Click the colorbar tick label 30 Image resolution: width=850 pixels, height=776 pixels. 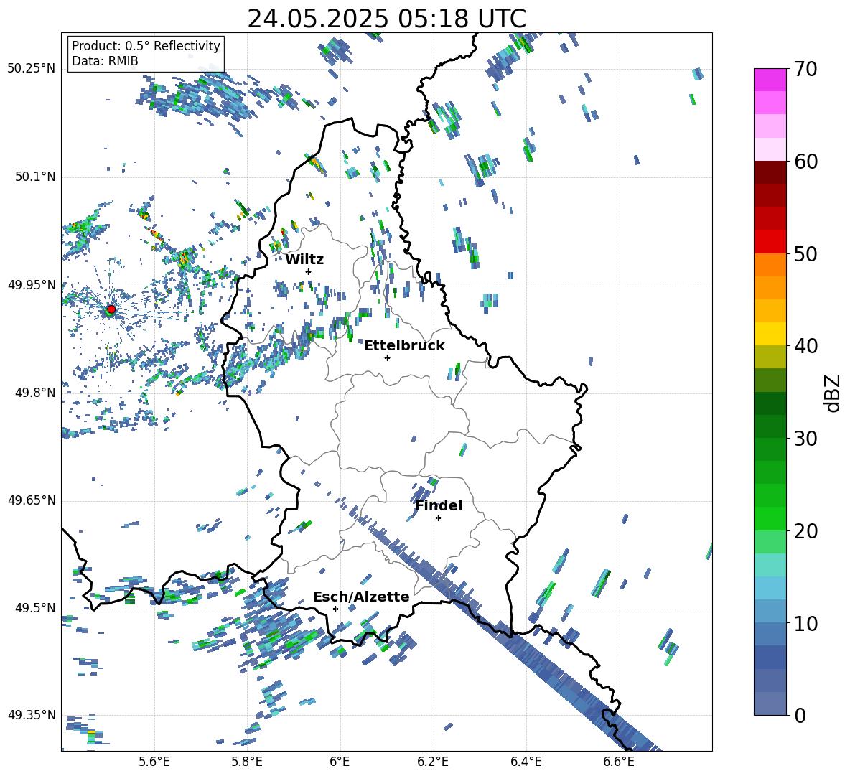tap(805, 438)
